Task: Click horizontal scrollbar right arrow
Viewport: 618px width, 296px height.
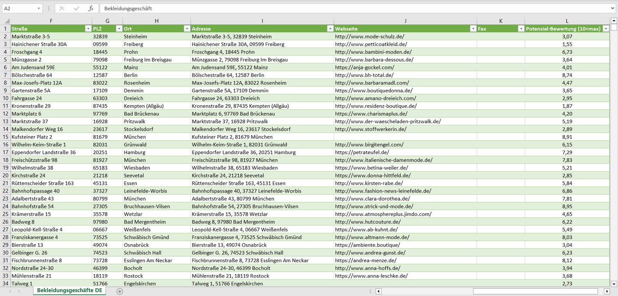Action: pyautogui.click(x=606, y=291)
